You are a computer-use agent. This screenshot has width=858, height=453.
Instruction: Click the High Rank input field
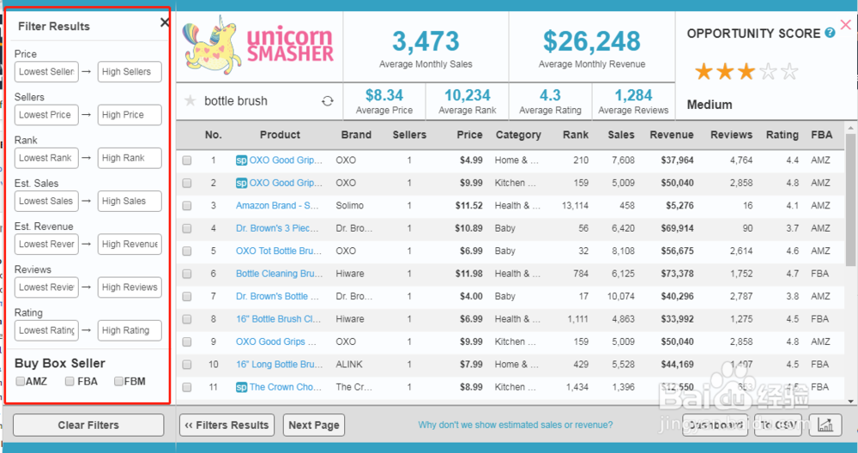click(x=130, y=158)
